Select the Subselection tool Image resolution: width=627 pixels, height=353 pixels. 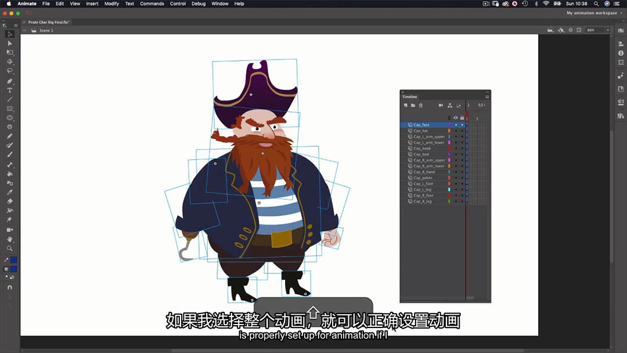[x=10, y=44]
